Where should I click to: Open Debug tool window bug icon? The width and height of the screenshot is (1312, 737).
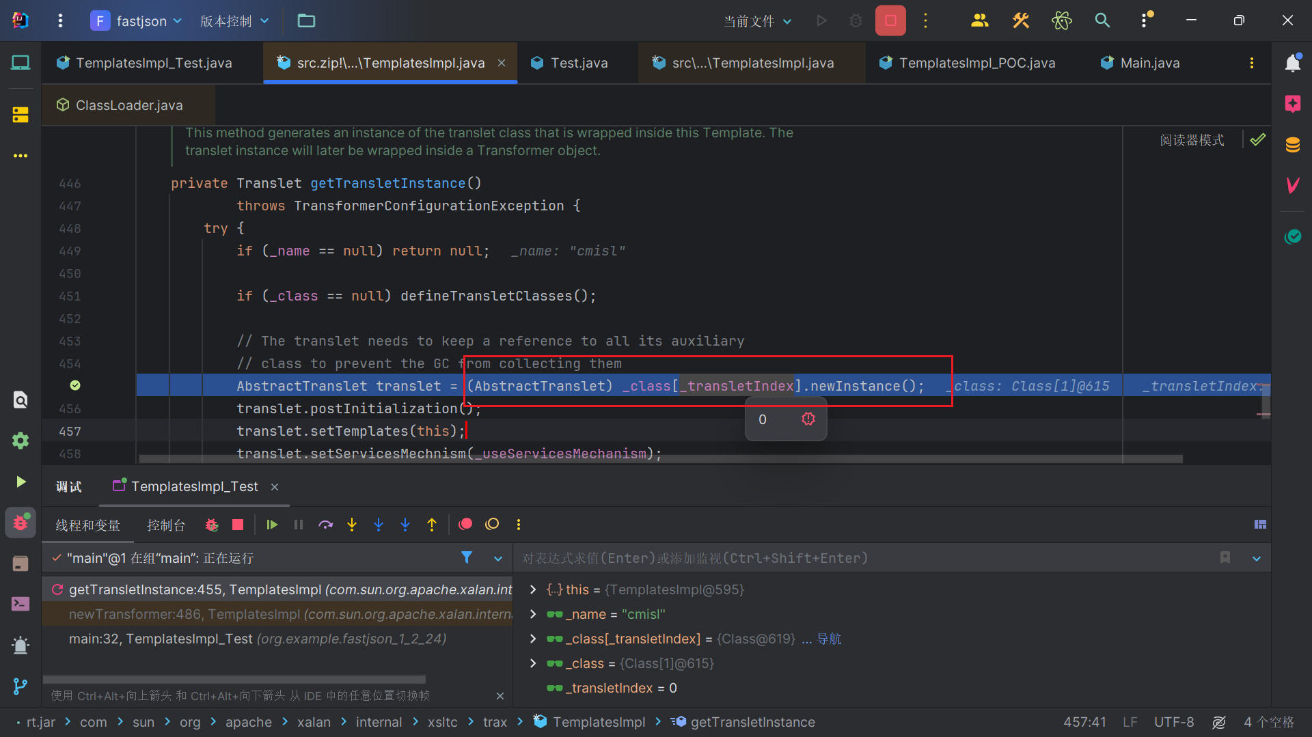20,523
